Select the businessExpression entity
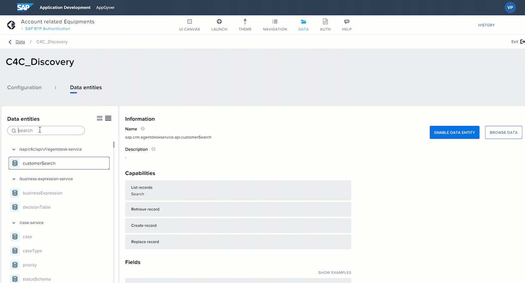 pyautogui.click(x=59, y=193)
